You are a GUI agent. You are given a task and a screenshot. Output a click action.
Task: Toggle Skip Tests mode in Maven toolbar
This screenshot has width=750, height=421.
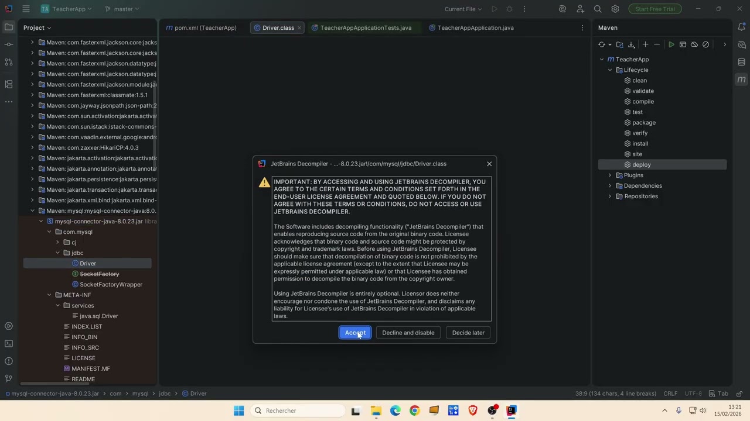[705, 44]
